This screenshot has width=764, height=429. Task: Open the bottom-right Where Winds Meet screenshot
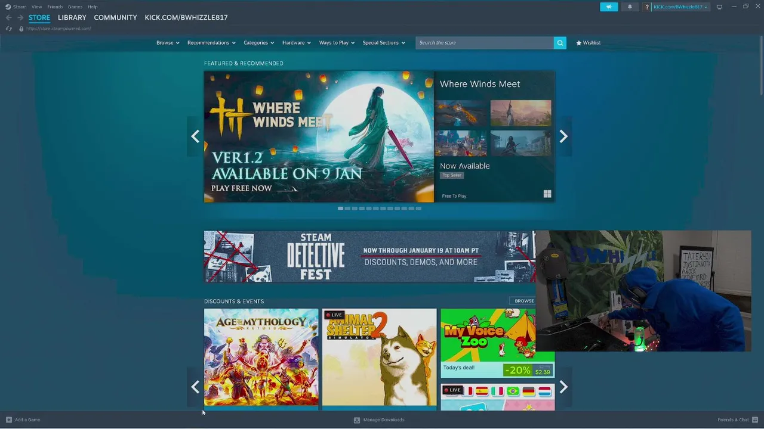(x=520, y=144)
